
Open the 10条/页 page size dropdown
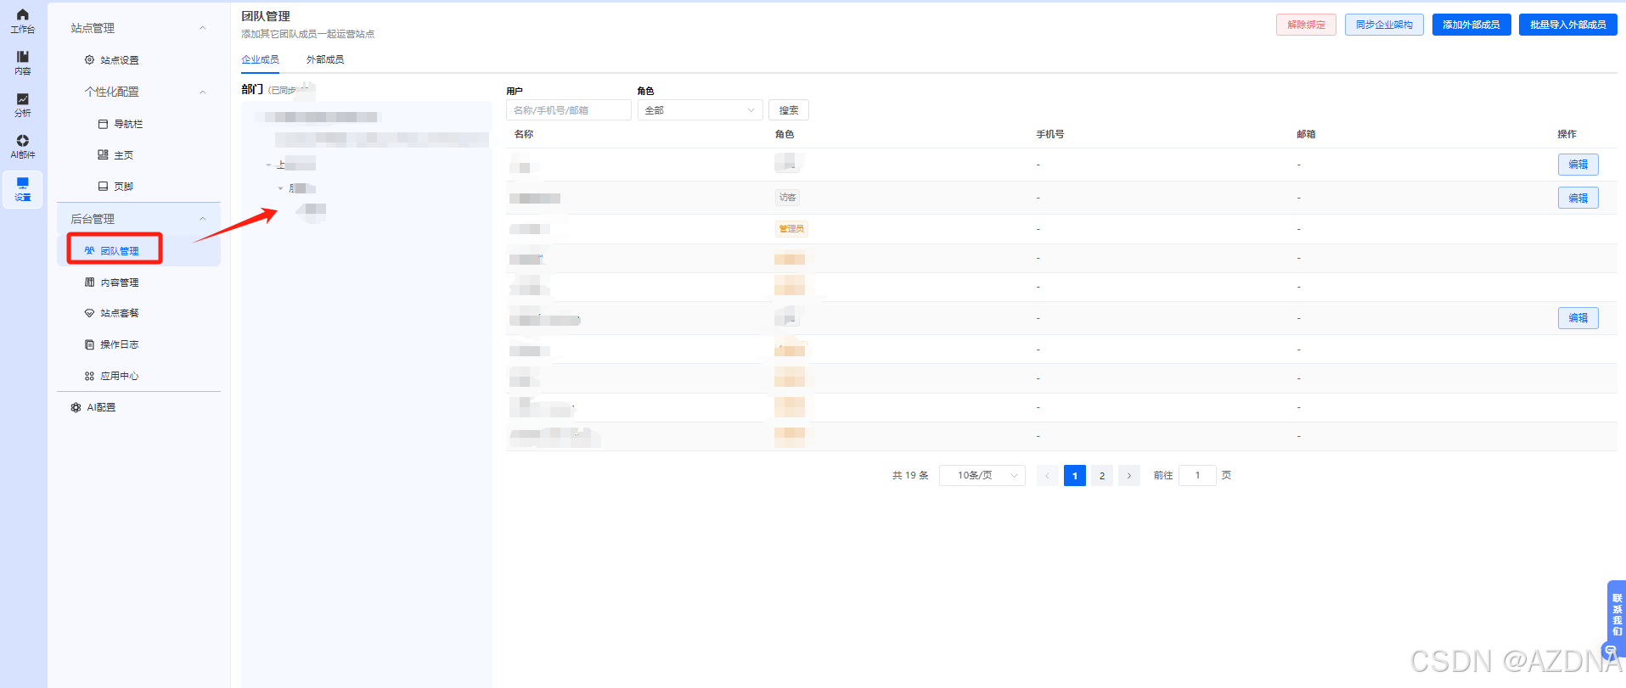(982, 476)
